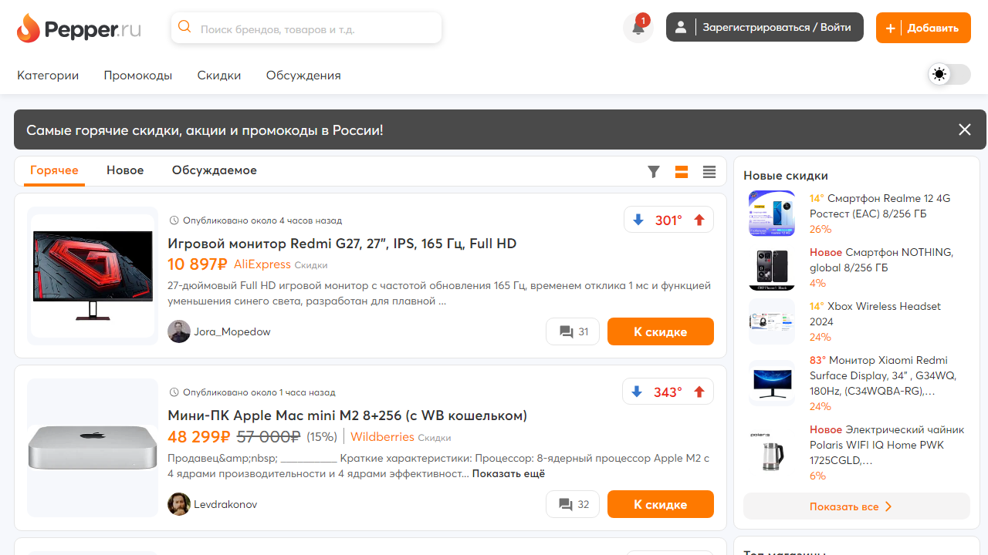Upvote the Mac mini M2 deal

(x=699, y=392)
